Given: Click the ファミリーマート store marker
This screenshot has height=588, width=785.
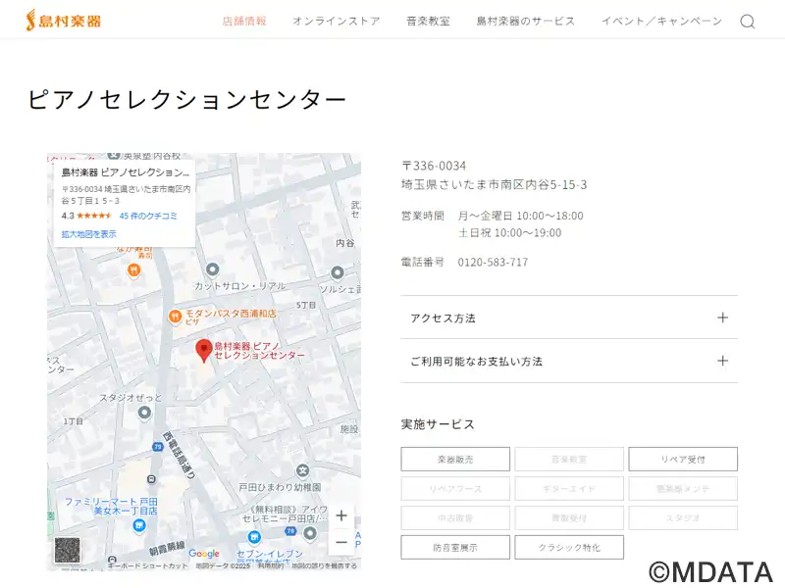Looking at the screenshot, I should pos(139,525).
